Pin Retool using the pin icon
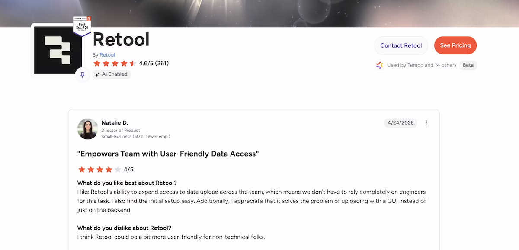 (x=83, y=74)
